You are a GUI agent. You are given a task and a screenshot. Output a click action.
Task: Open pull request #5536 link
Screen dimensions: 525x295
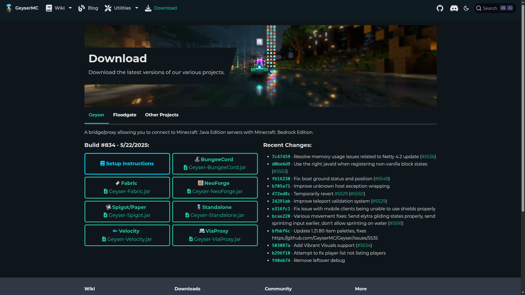coord(428,157)
